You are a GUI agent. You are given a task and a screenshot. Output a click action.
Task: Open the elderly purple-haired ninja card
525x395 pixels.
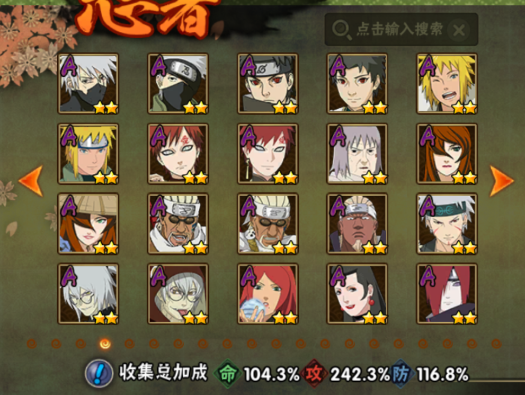click(357, 154)
